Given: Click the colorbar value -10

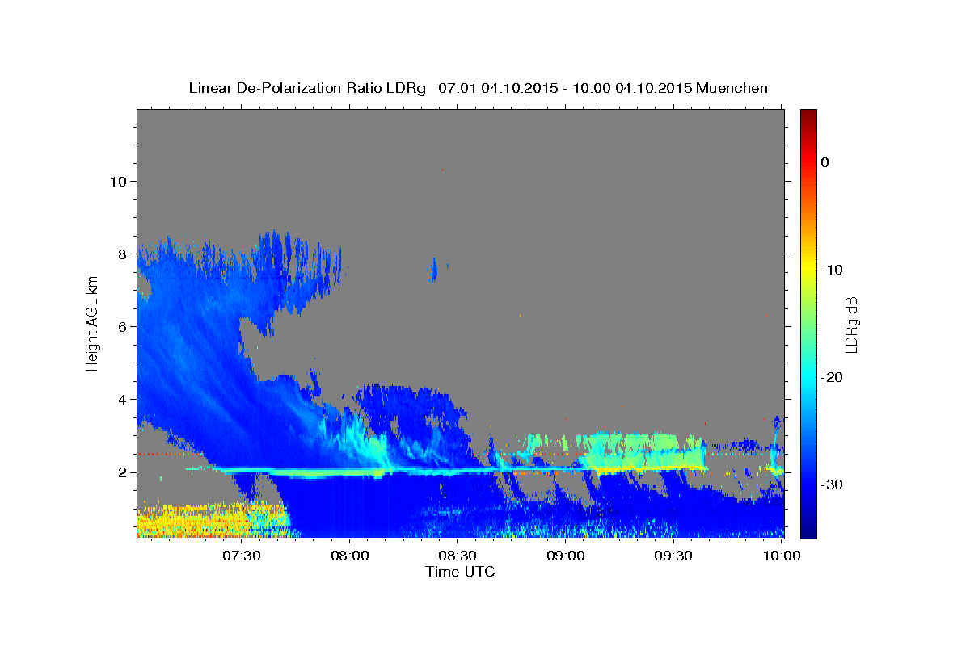Looking at the screenshot, I should coord(833,270).
